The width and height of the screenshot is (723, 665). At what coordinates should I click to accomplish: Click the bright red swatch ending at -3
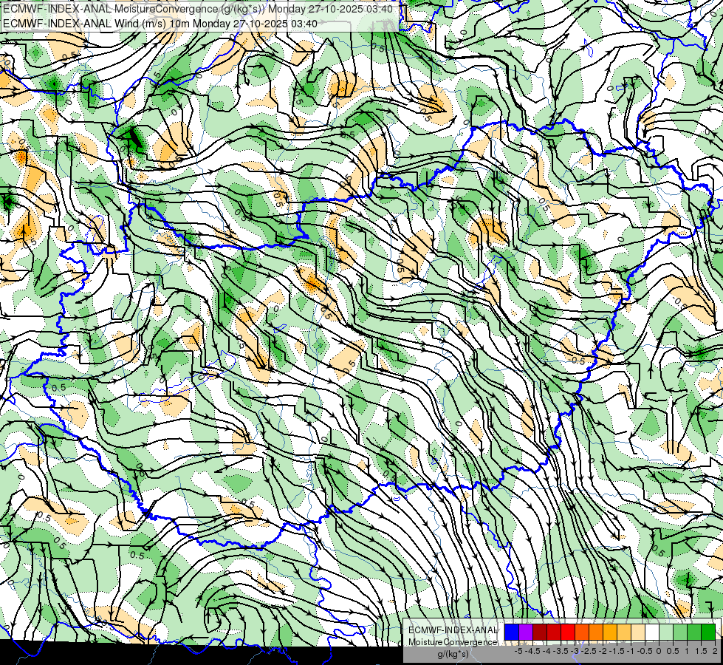[568, 632]
